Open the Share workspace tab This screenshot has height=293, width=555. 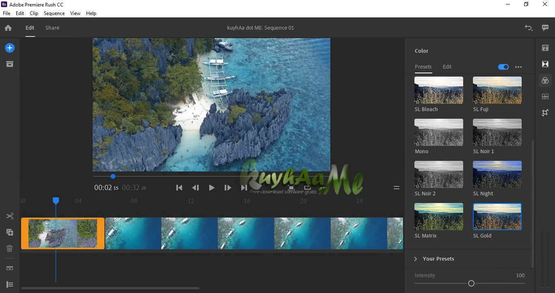coord(52,28)
